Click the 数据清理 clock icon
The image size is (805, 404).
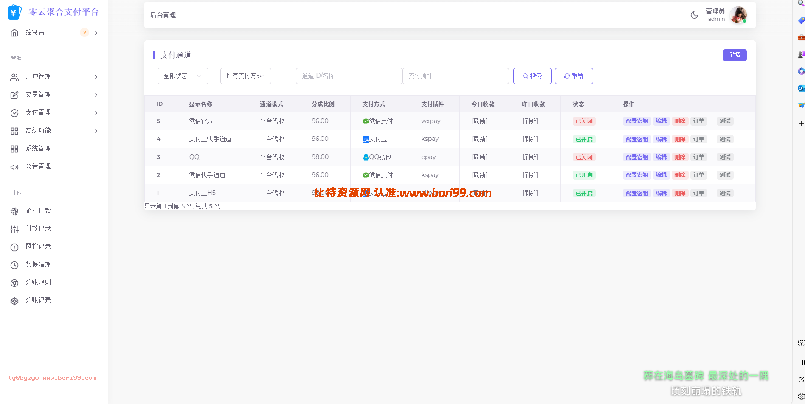point(14,265)
